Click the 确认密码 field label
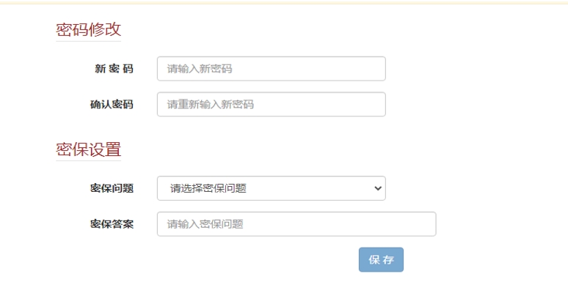The height and width of the screenshot is (301, 568). (x=112, y=104)
